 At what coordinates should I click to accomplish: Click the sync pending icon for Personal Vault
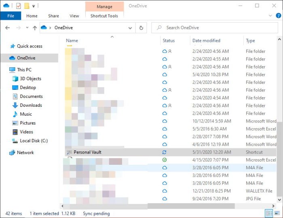tap(164, 152)
